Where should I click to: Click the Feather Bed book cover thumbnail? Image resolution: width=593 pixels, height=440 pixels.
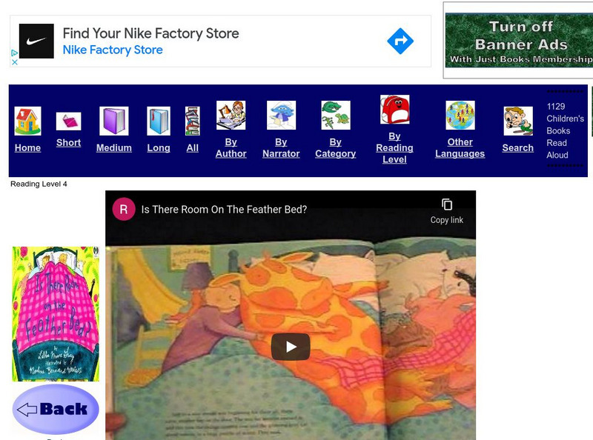56,314
